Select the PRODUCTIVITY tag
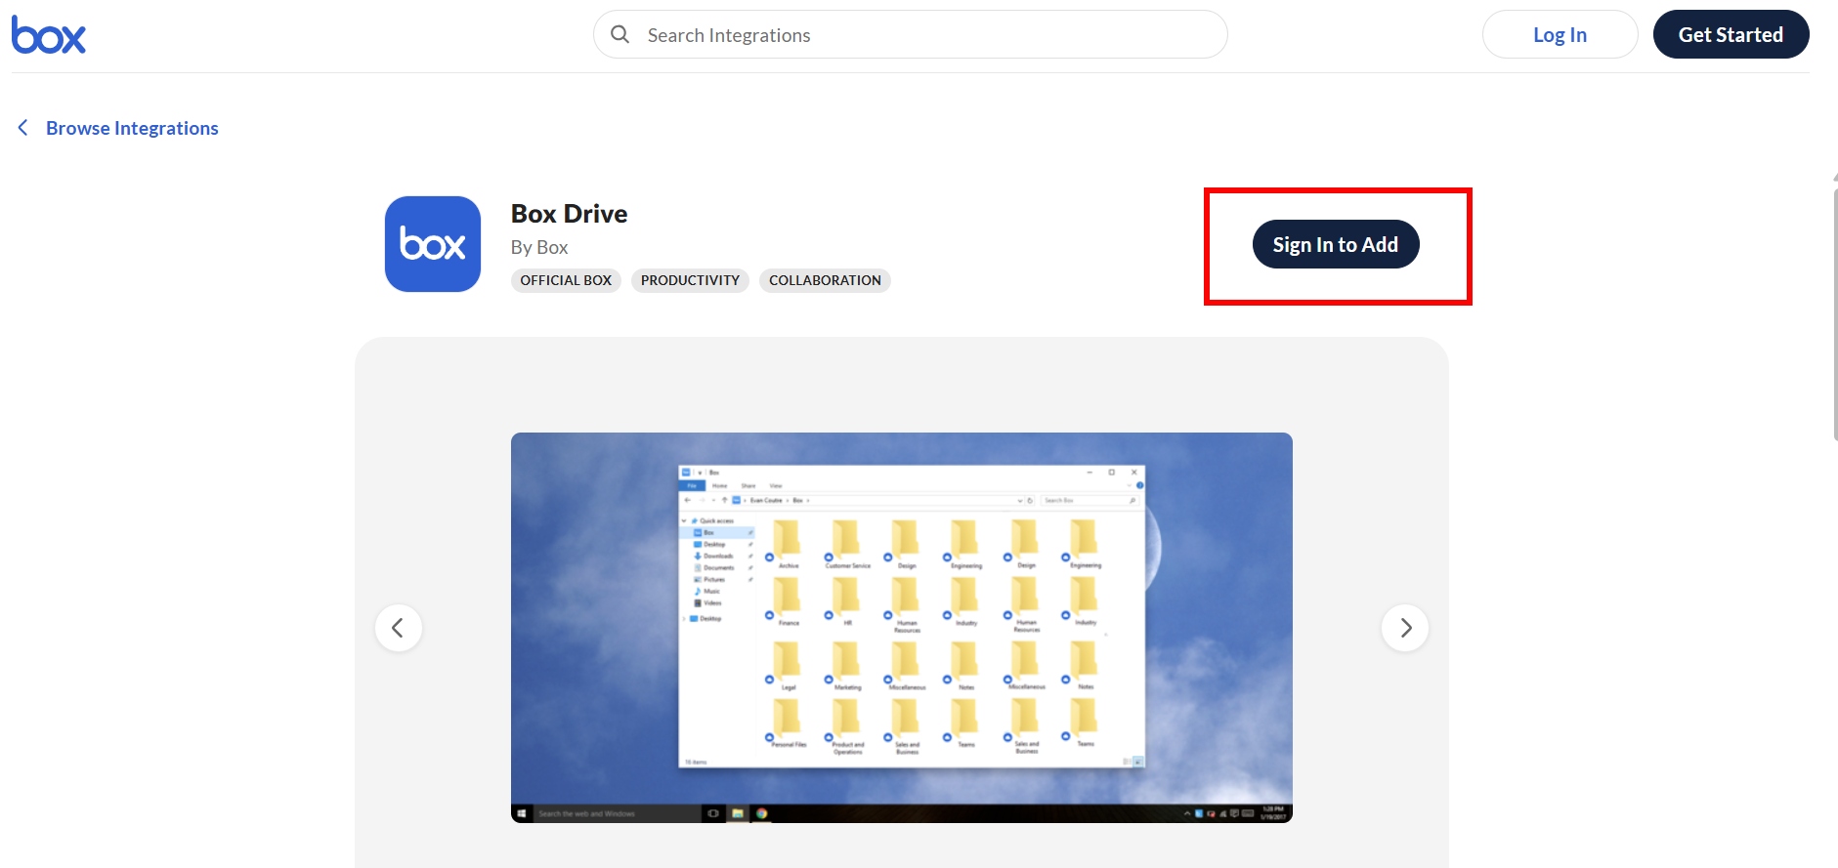 tap(690, 280)
